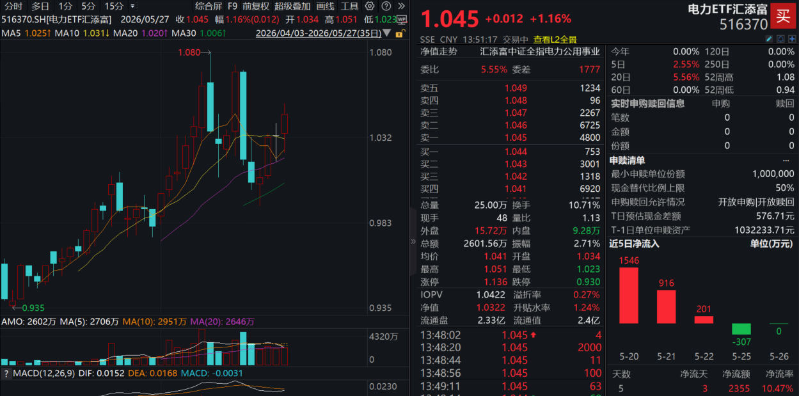Open date range dropdown triangle

point(387,32)
